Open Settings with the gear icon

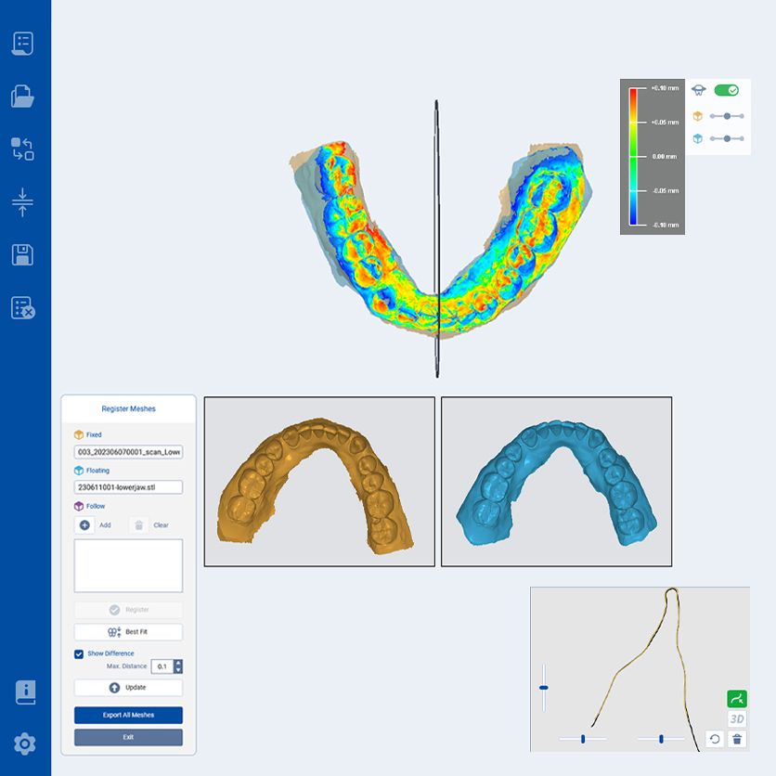click(25, 743)
